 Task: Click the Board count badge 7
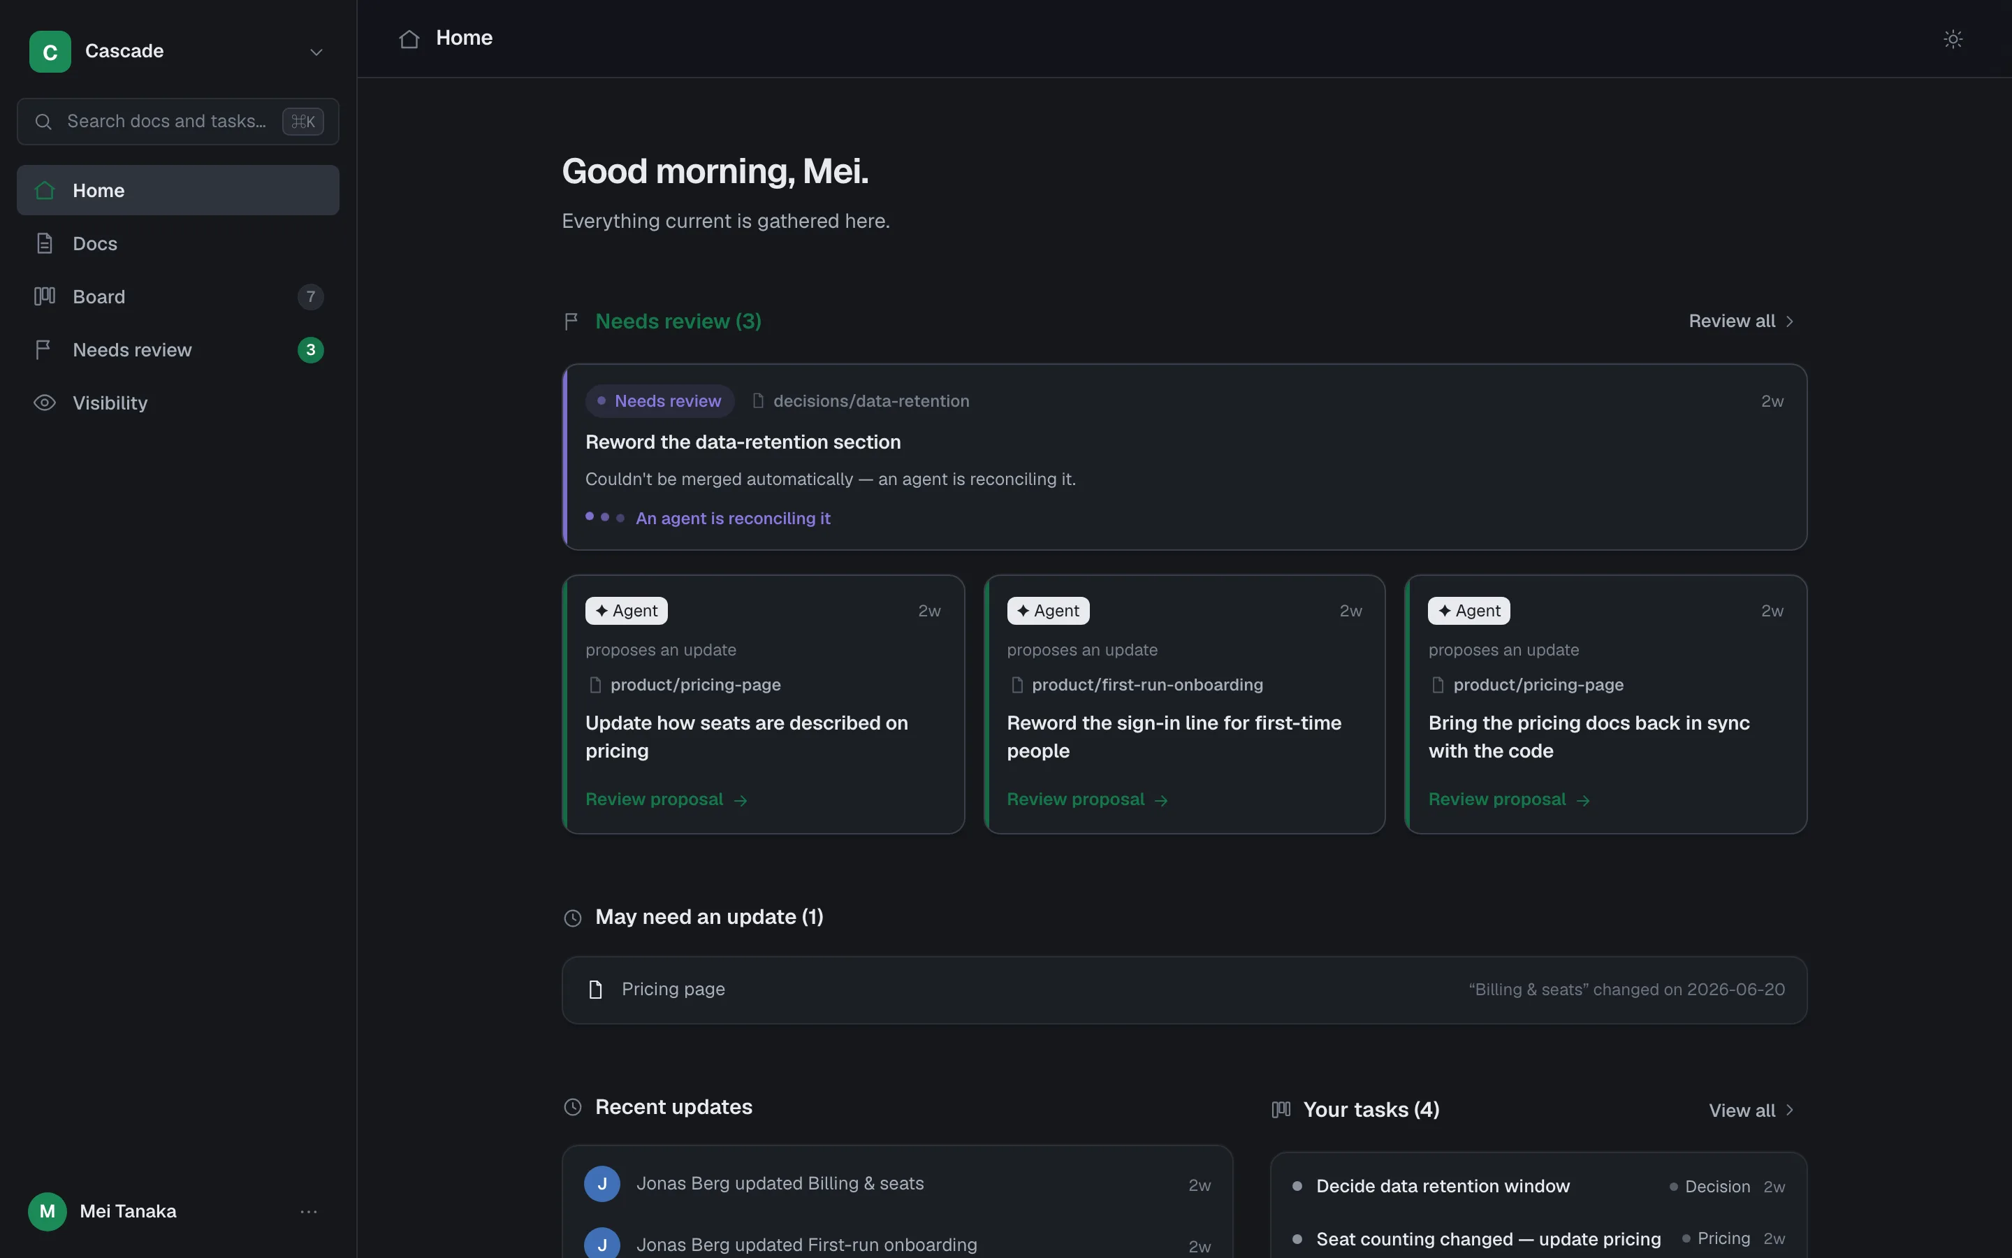tap(311, 297)
